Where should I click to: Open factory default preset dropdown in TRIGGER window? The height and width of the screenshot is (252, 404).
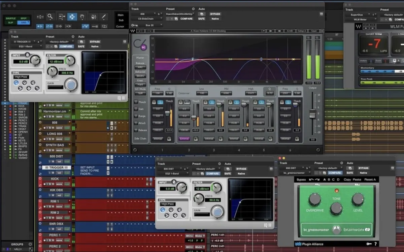tap(60, 42)
